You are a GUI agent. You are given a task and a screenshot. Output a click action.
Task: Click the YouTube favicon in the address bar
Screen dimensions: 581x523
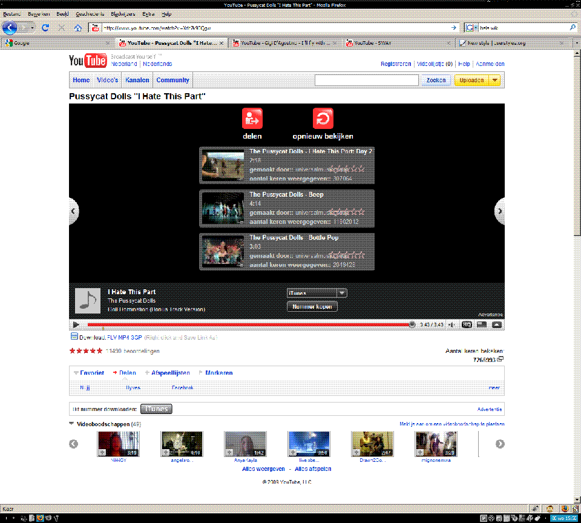click(95, 28)
